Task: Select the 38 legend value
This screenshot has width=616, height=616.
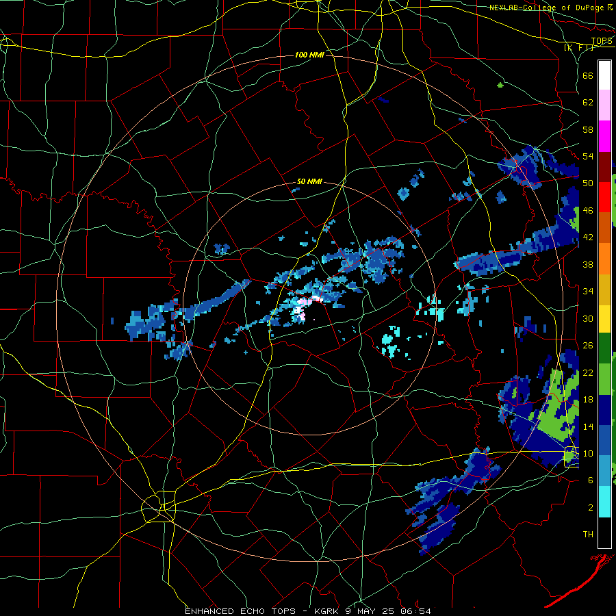Action: (588, 264)
